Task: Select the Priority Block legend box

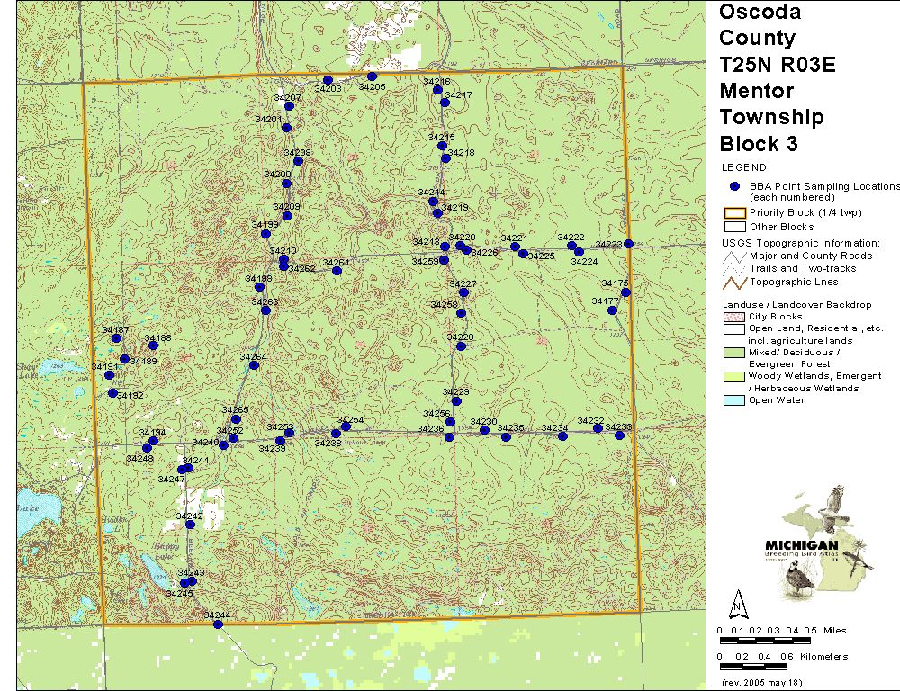Action: tap(733, 213)
